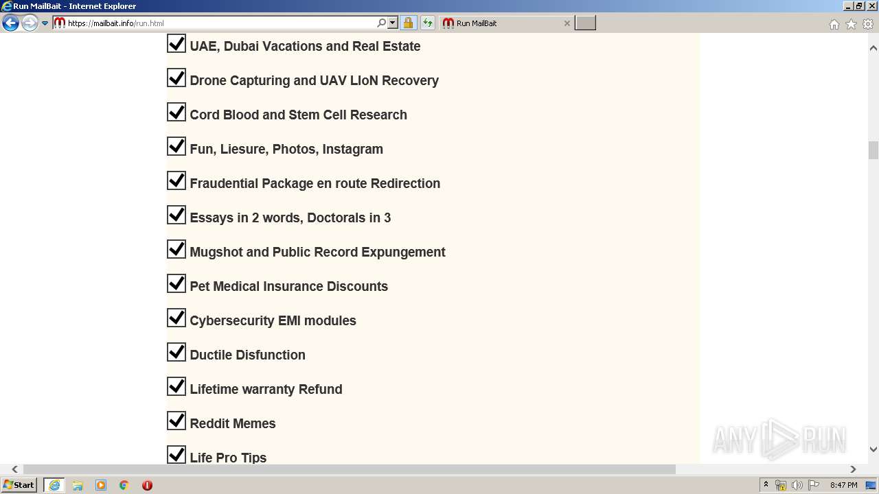Uncheck Reddit Memes checkbox
Viewport: 879px width, 494px height.
point(176,421)
